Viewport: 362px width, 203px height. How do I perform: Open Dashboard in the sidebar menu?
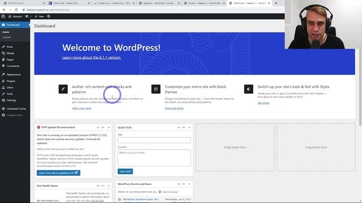pyautogui.click(x=15, y=25)
